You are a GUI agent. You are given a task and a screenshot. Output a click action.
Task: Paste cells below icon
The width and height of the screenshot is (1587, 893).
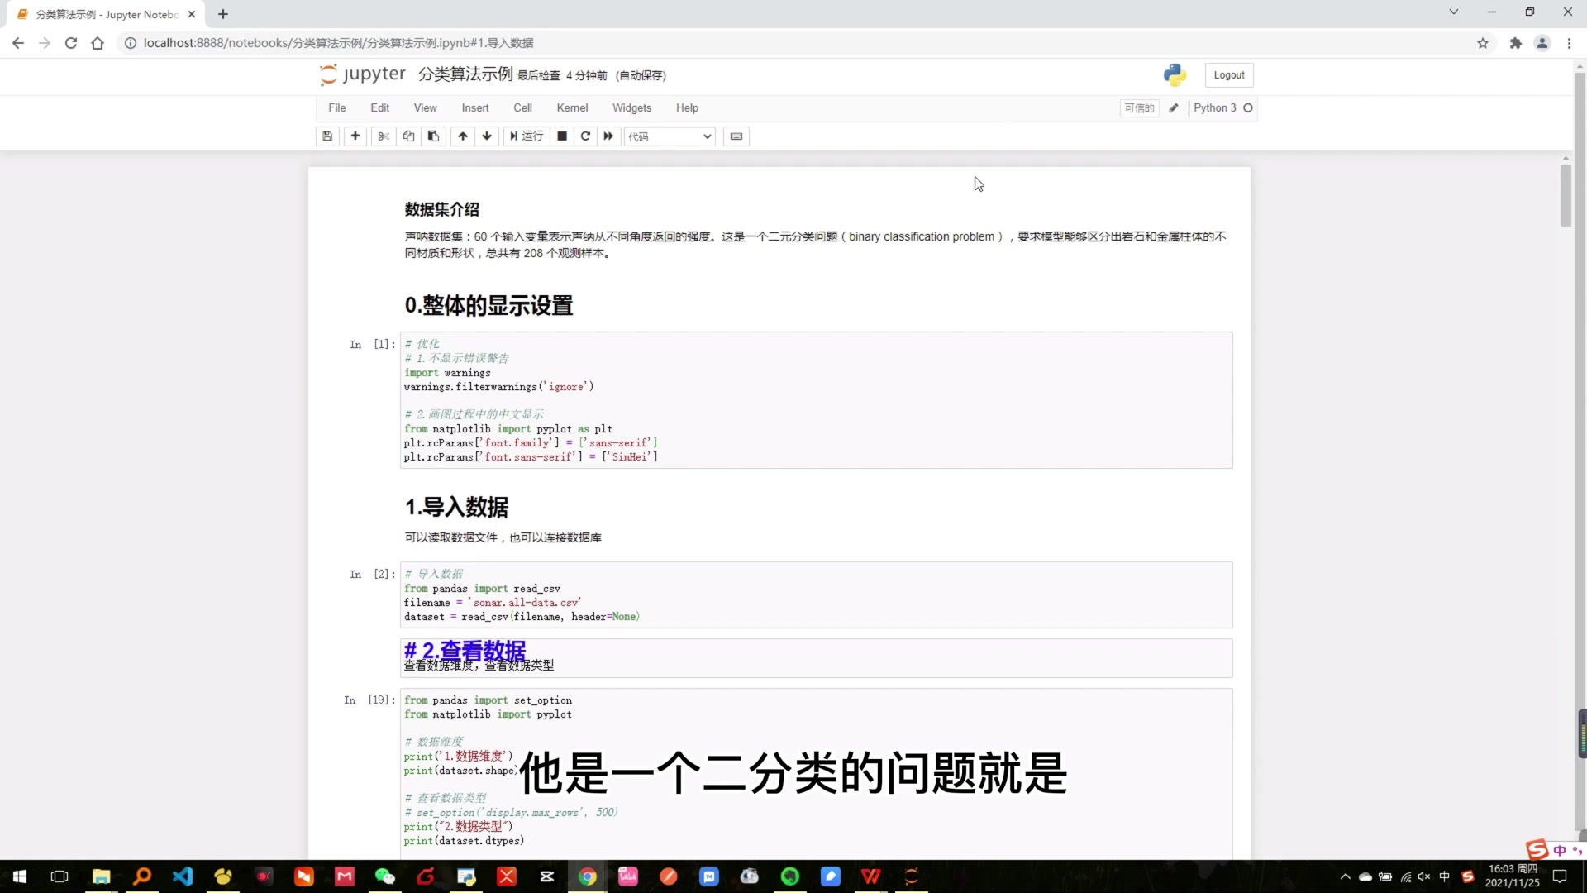click(433, 136)
